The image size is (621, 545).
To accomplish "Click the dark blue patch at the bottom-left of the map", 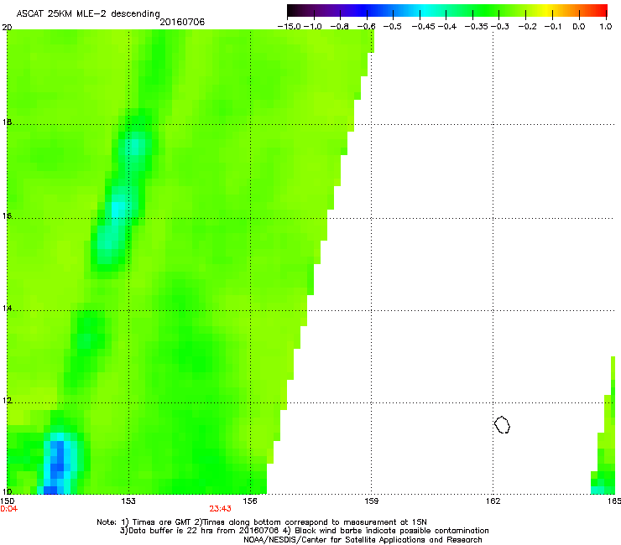I will pyautogui.click(x=56, y=467).
